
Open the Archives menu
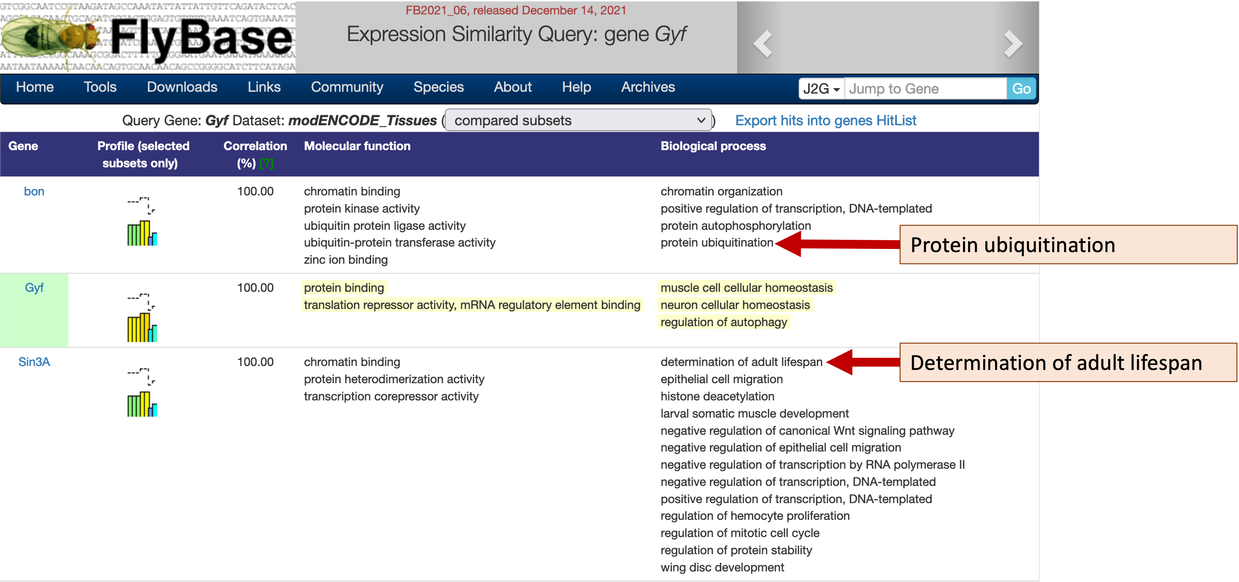point(648,87)
